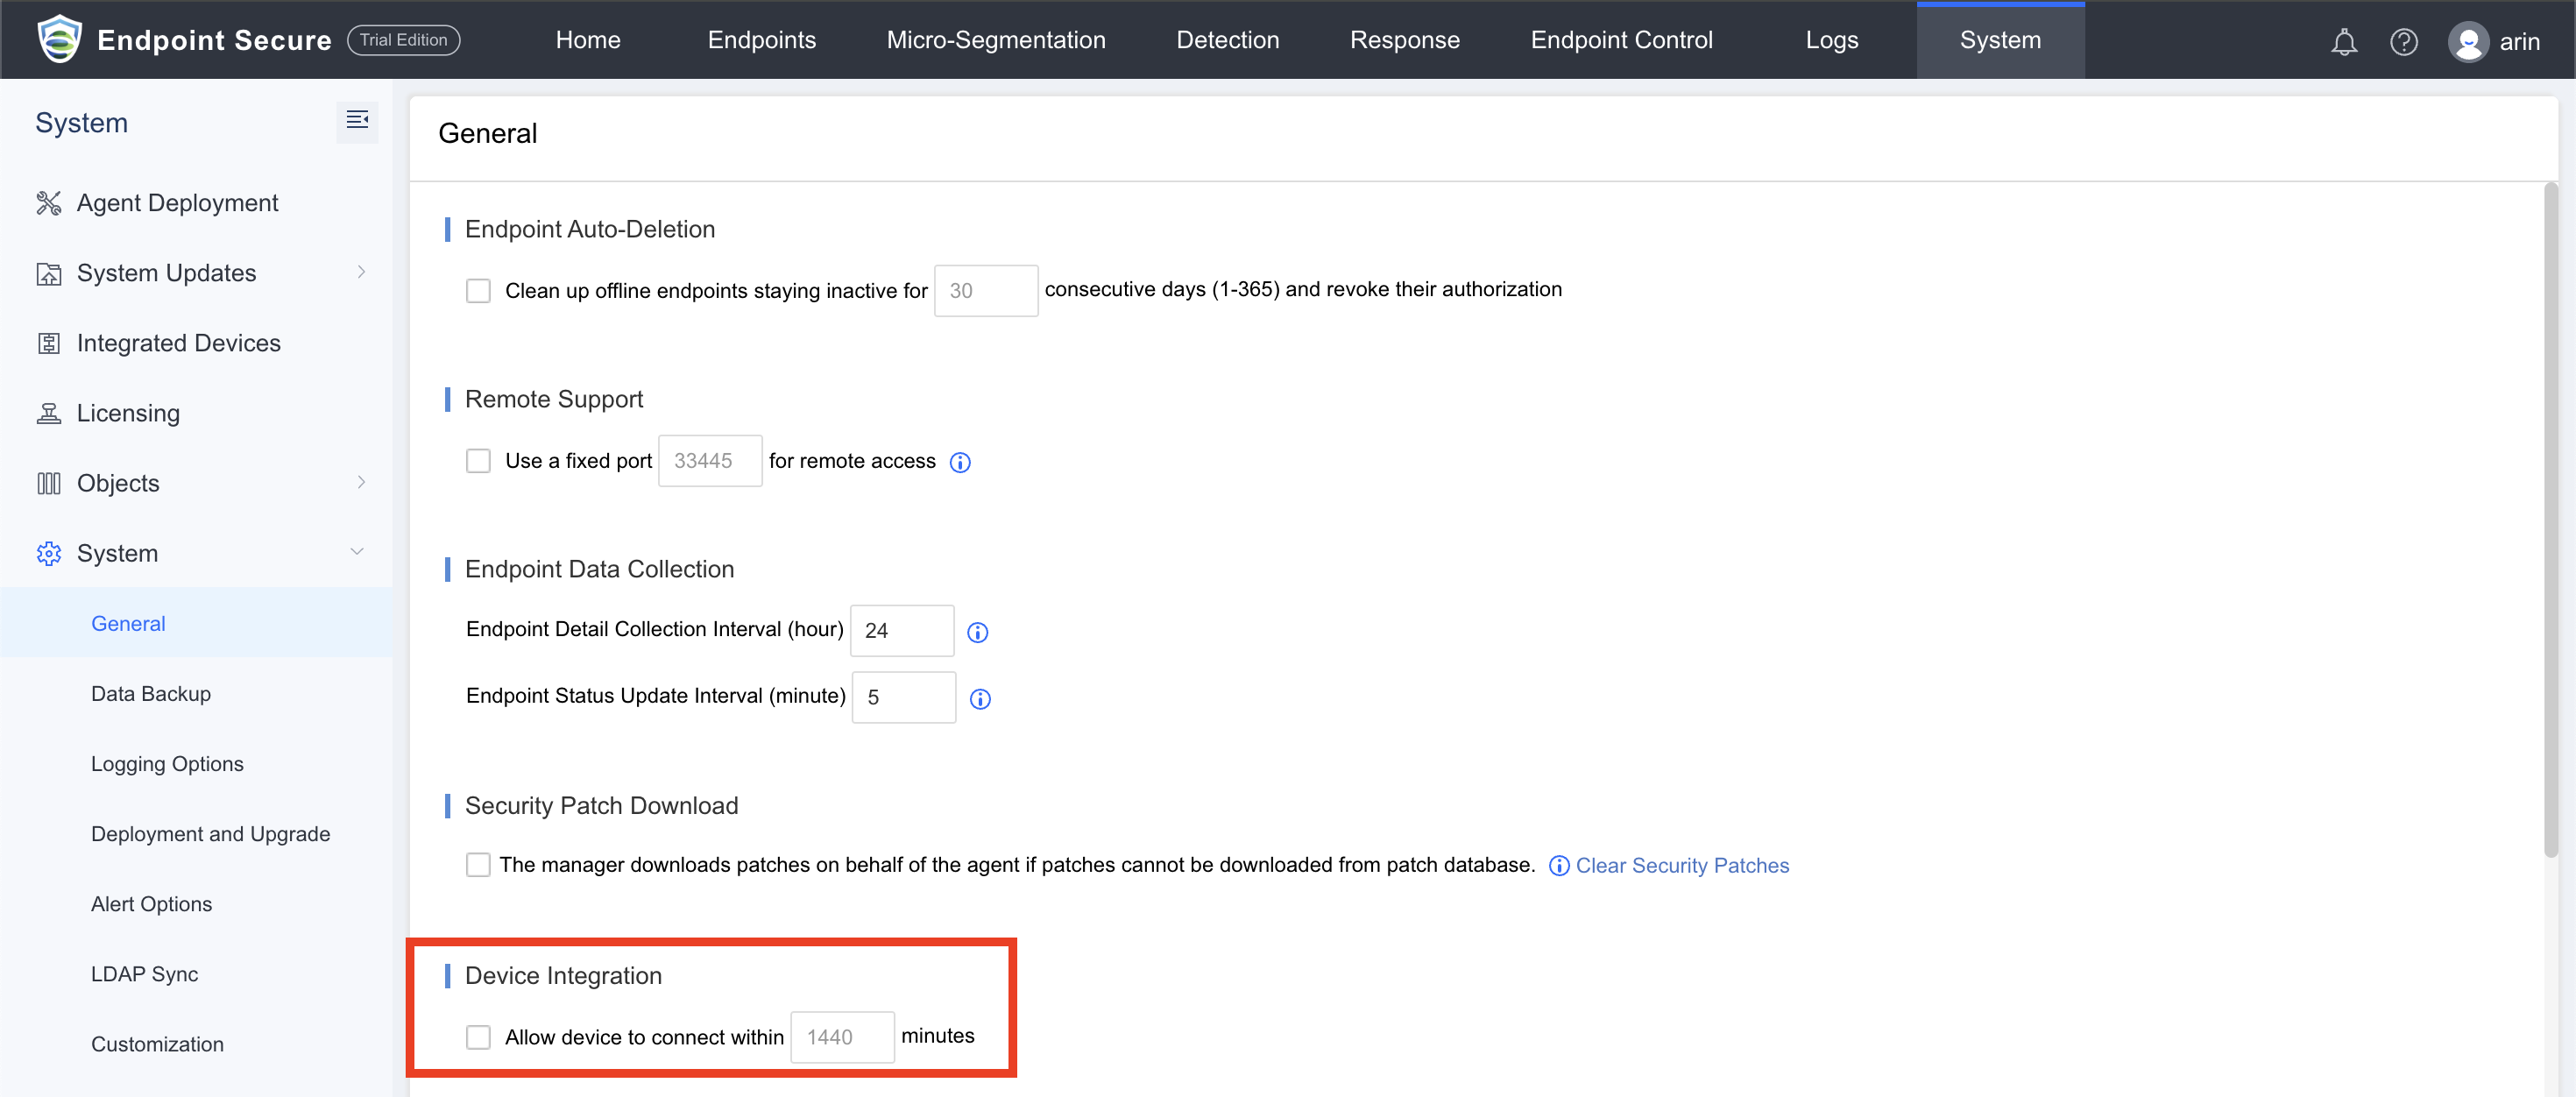Click the Clear Security Patches link

click(x=1682, y=866)
